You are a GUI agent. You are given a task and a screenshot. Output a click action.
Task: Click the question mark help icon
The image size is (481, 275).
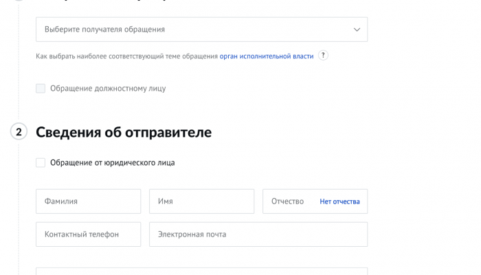coord(323,56)
